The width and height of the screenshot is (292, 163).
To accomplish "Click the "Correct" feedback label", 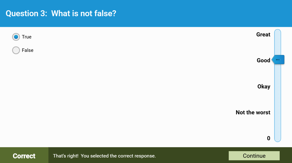I will pos(24,156).
